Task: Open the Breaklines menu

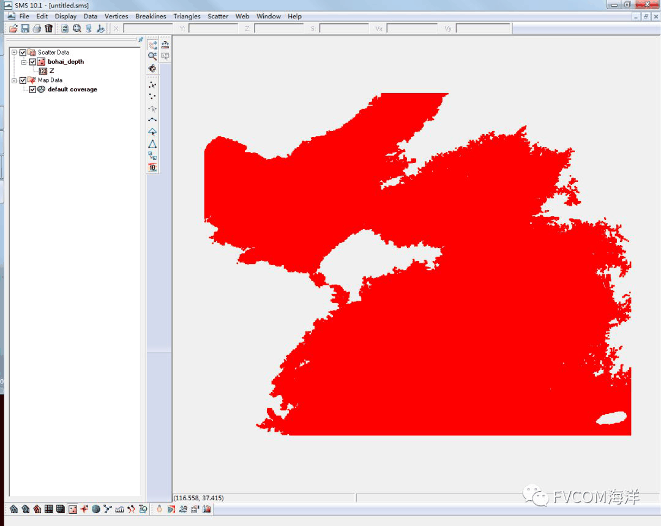Action: [151, 17]
